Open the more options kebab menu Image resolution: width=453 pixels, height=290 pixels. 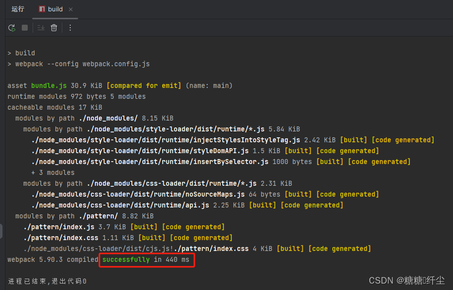pyautogui.click(x=70, y=28)
